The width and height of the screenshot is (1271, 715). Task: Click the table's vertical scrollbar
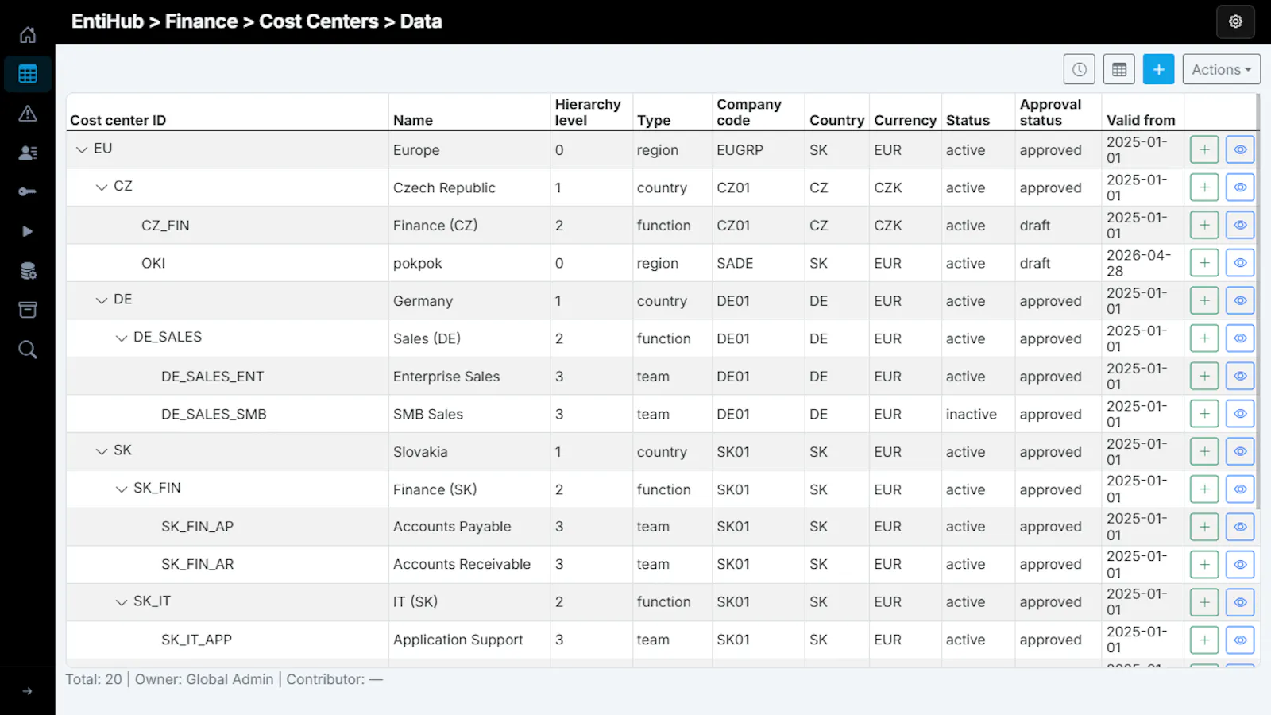[1257, 302]
